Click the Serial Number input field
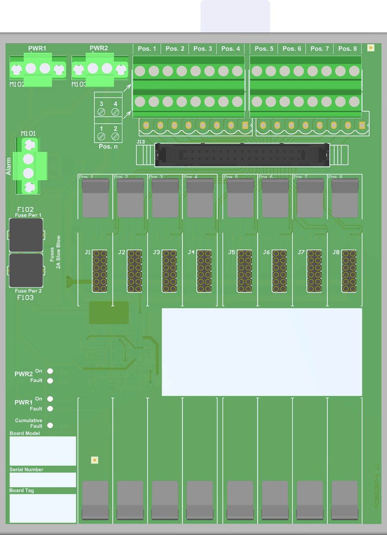Image resolution: width=387 pixels, height=535 pixels. pos(42,479)
